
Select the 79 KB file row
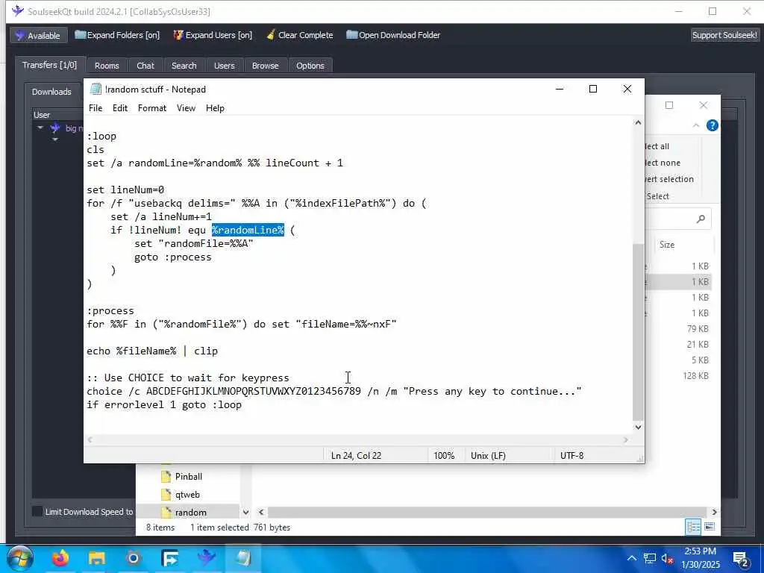pyautogui.click(x=677, y=328)
